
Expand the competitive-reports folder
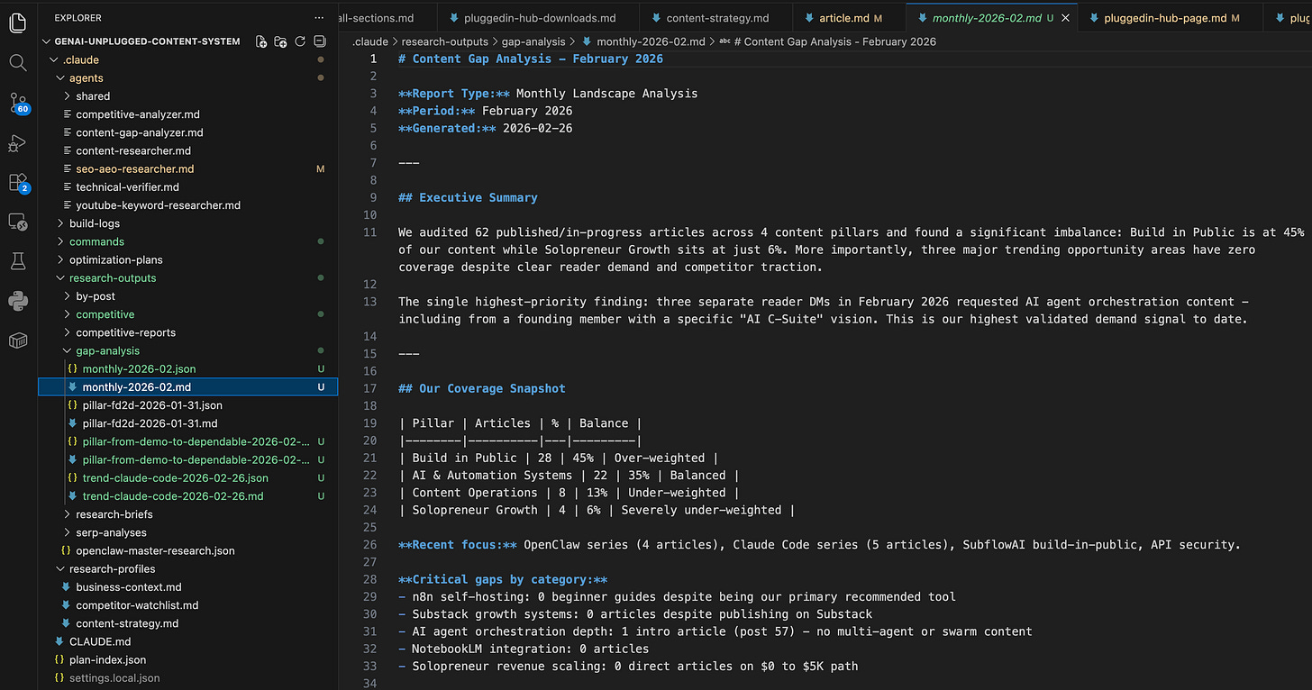[x=67, y=332]
